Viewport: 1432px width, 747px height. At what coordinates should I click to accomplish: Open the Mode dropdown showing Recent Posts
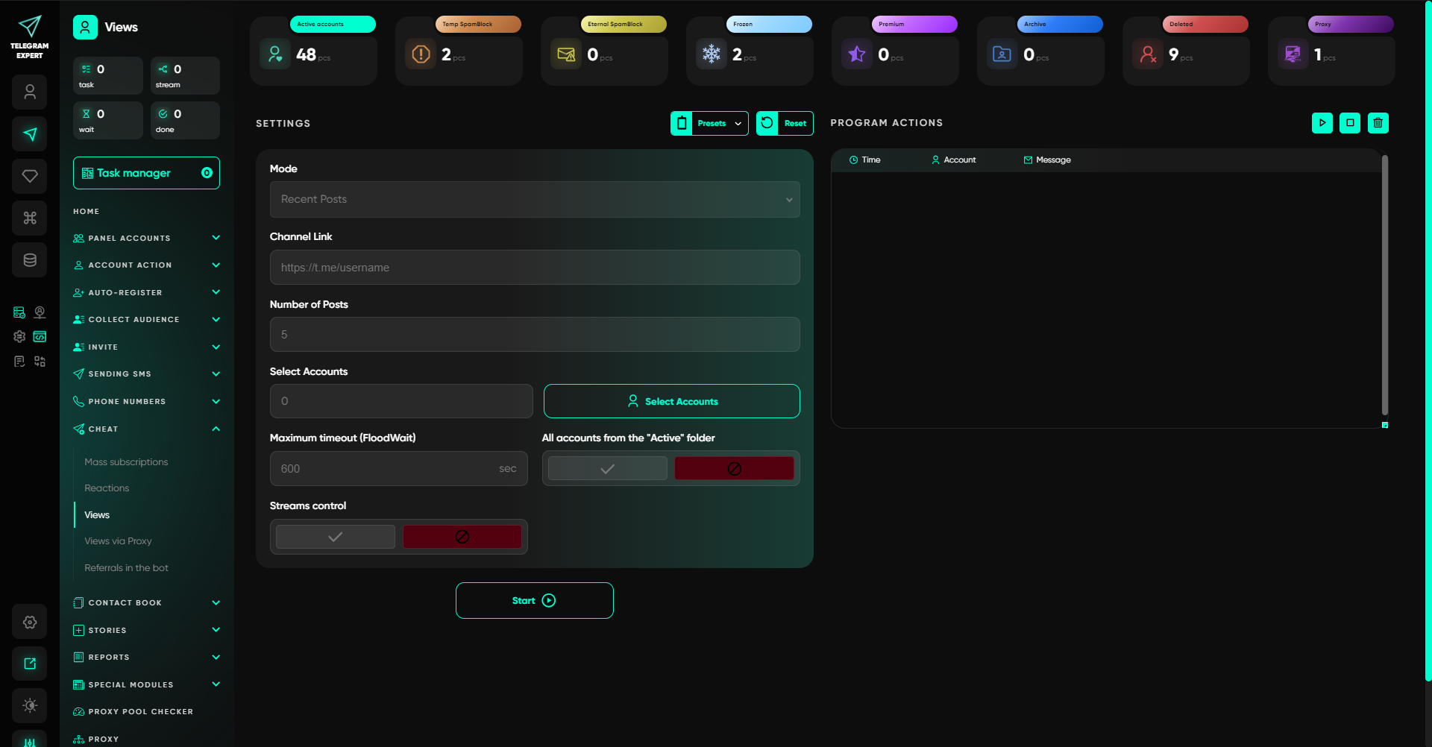pos(534,199)
